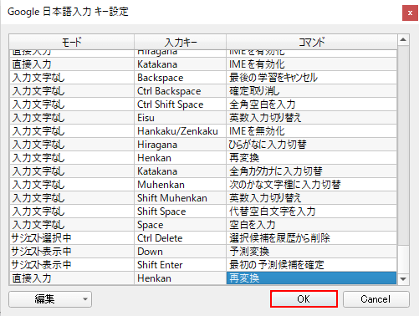Select the Henkan key in the 直接入力 row
Screen dimensions: 419x316
click(181, 278)
